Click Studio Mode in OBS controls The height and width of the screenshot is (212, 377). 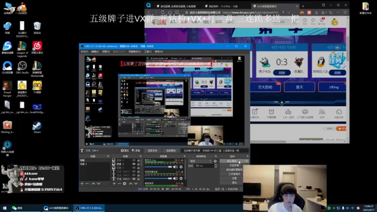point(234,174)
